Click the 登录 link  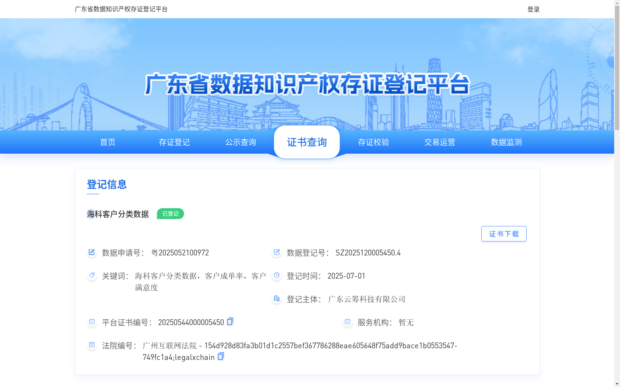point(534,9)
